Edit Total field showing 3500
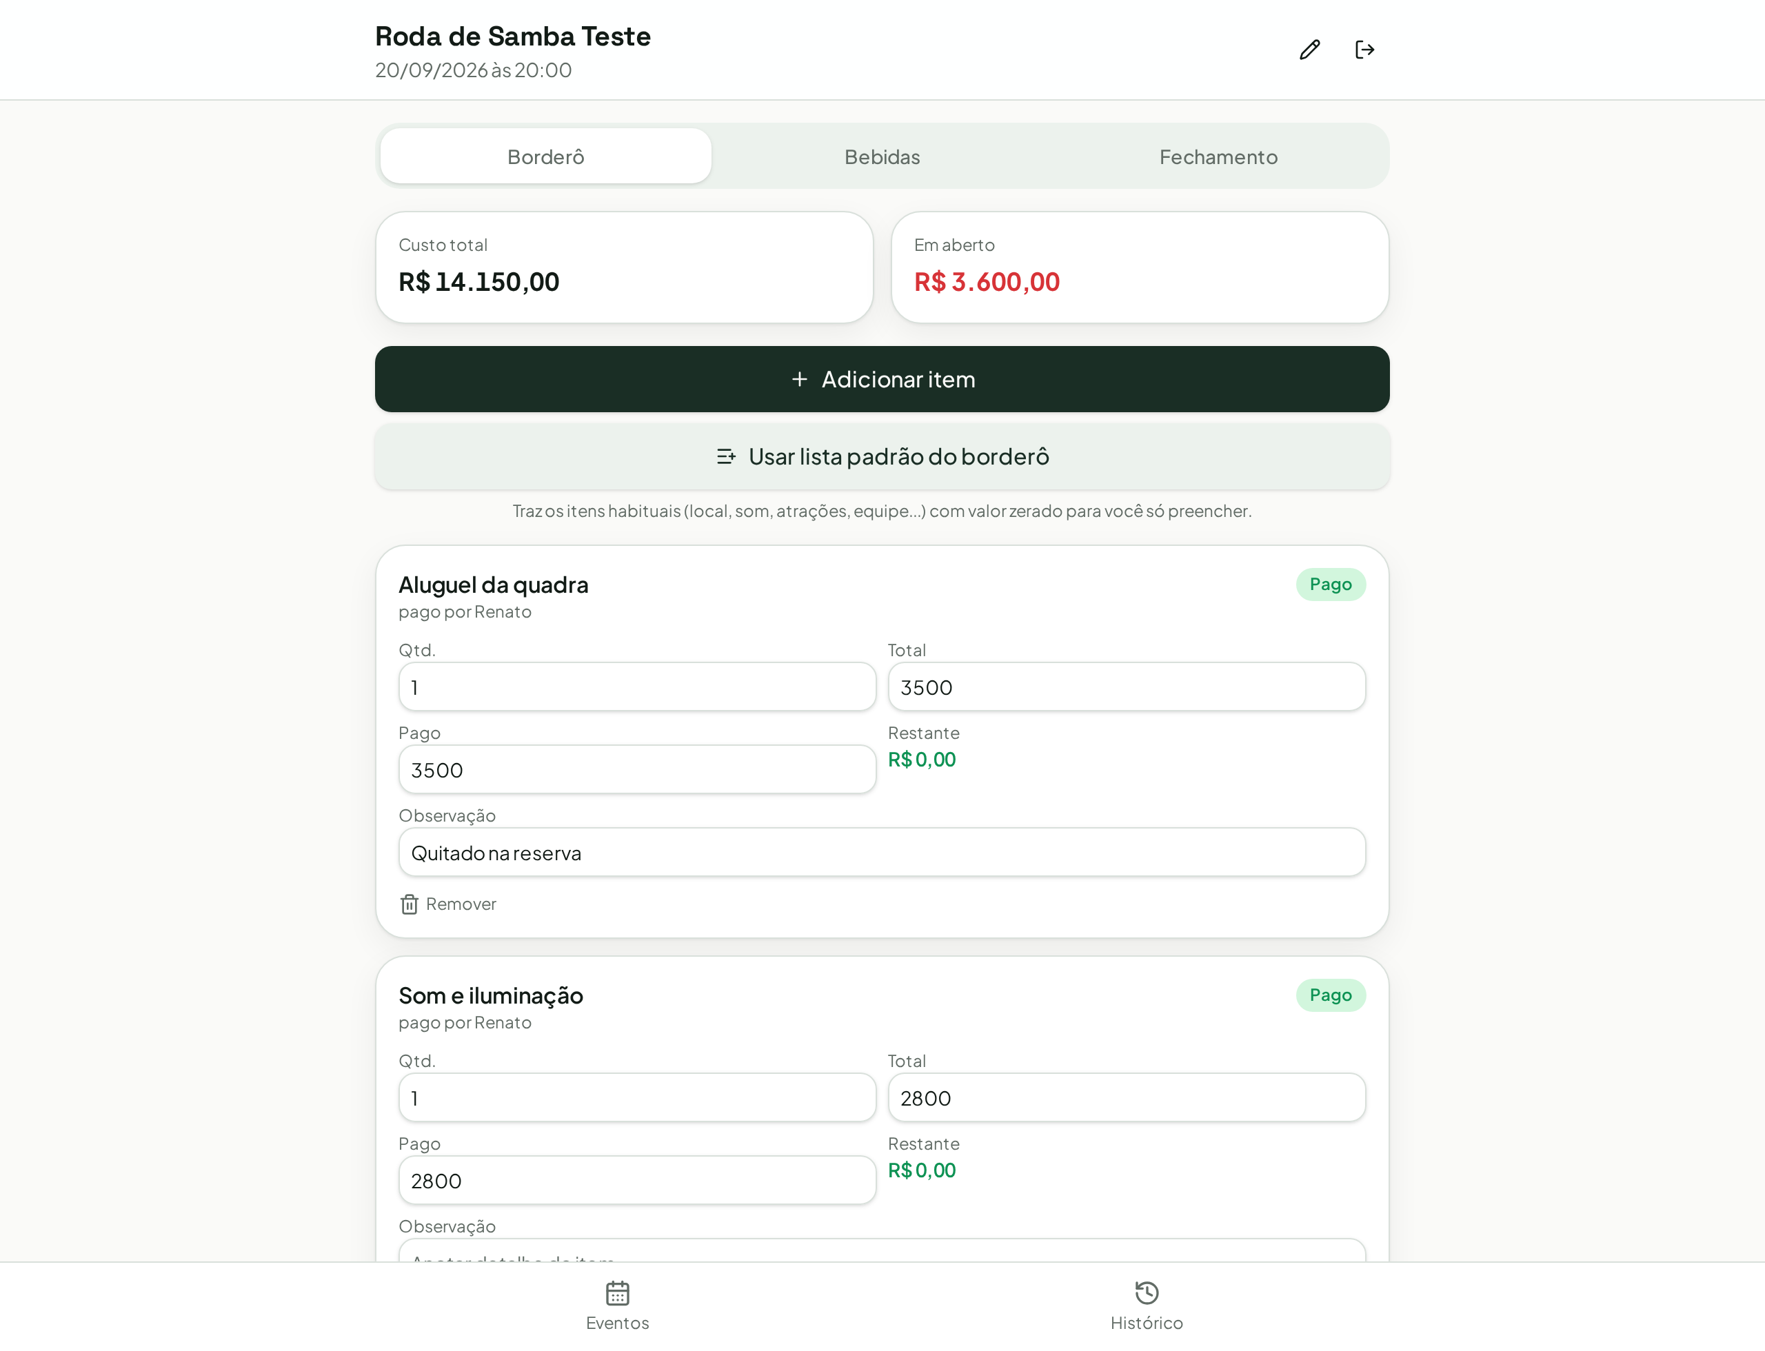Image resolution: width=1765 pixels, height=1351 pixels. tap(1127, 687)
